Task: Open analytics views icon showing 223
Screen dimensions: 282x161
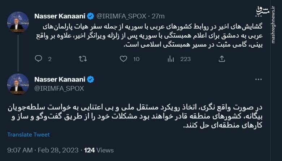Action: point(171,58)
